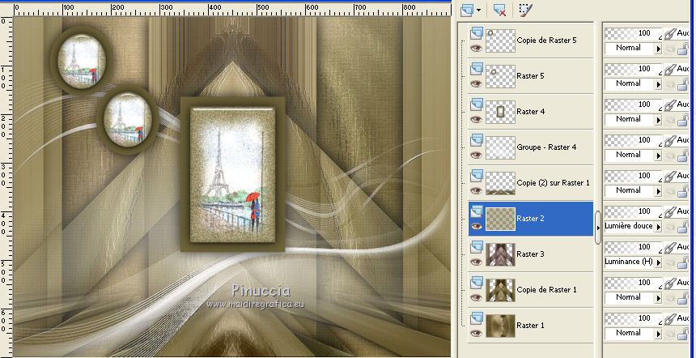This screenshot has height=358, width=696.
Task: Hide the Groupe - Raster 4 layer
Action: pos(477,155)
